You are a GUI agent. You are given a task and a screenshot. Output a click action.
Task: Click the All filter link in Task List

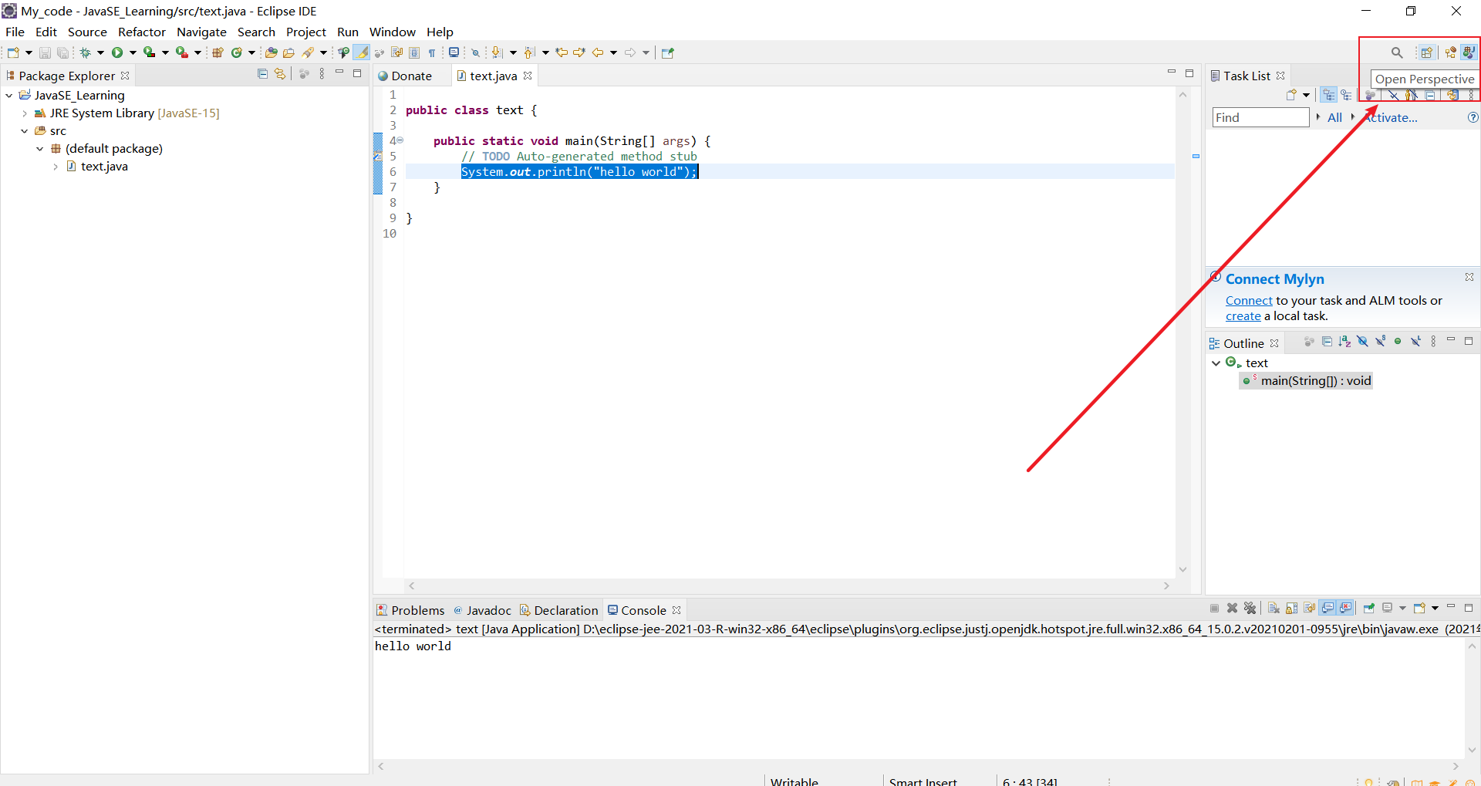pos(1334,117)
